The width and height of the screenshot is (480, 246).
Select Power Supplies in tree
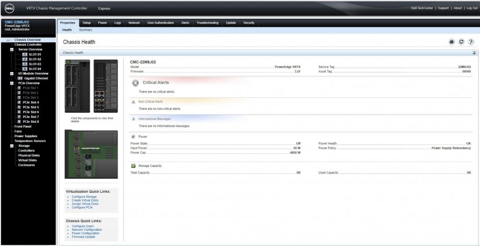(x=26, y=137)
